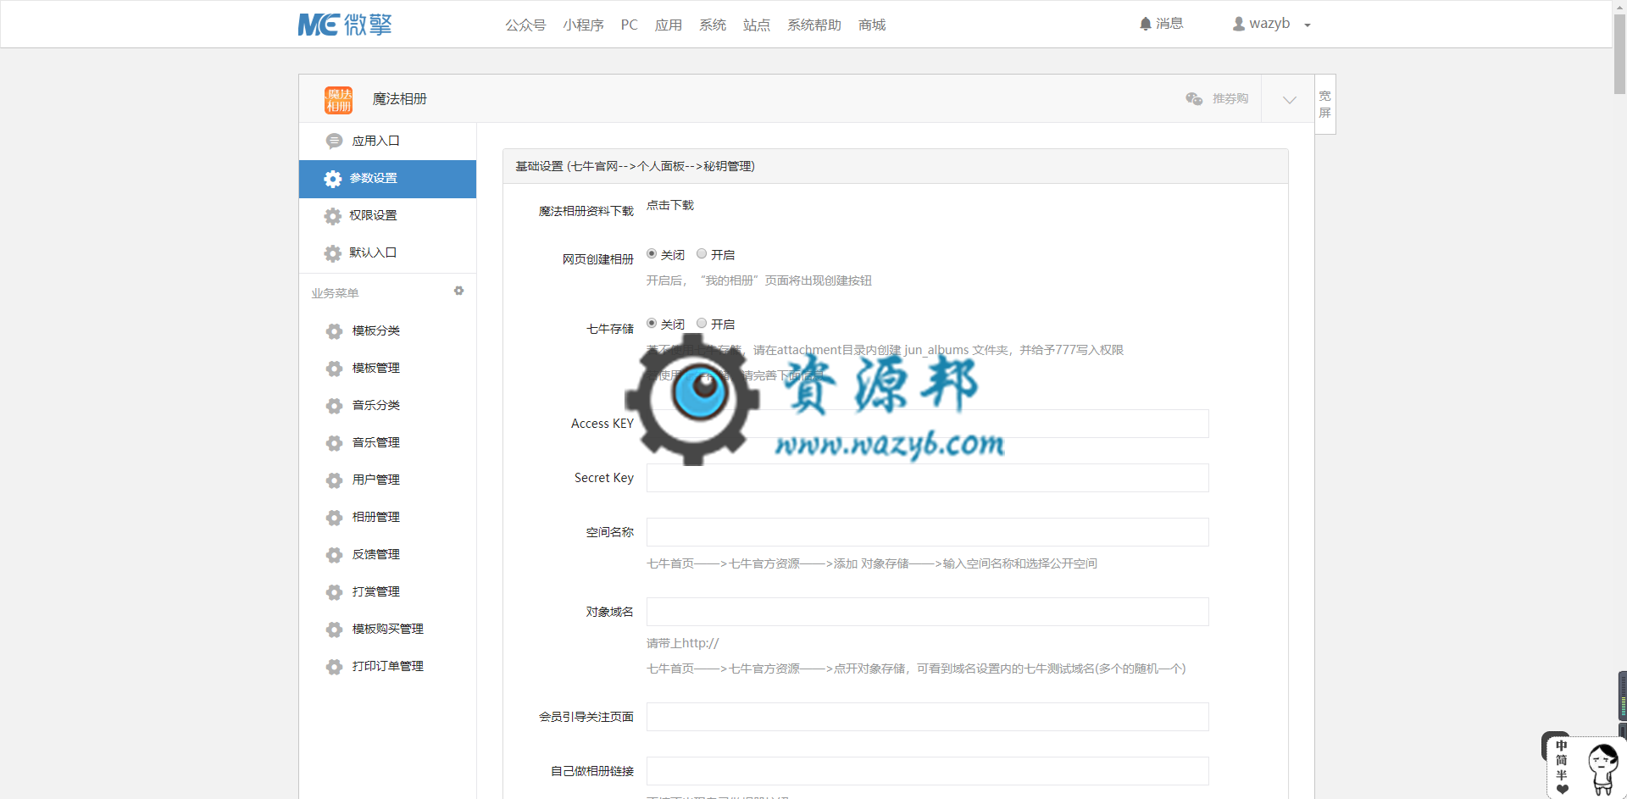Click the 会员引导关注页面 input field
The image size is (1627, 799).
click(927, 717)
